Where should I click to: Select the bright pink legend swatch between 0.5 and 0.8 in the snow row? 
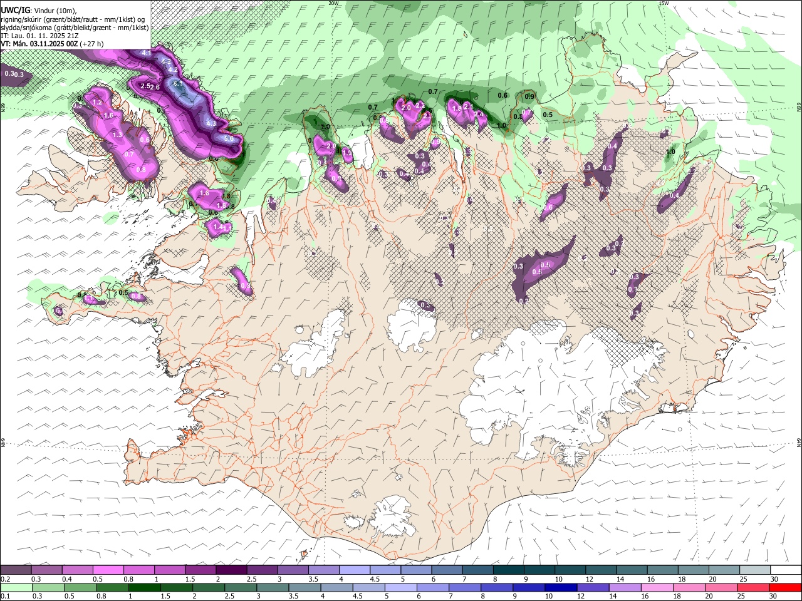click(108, 570)
